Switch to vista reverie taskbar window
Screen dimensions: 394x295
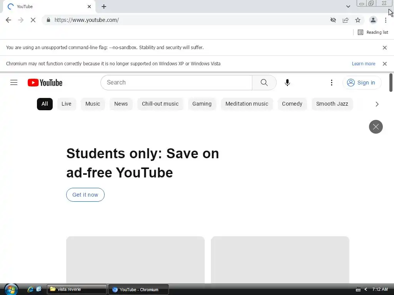click(77, 289)
